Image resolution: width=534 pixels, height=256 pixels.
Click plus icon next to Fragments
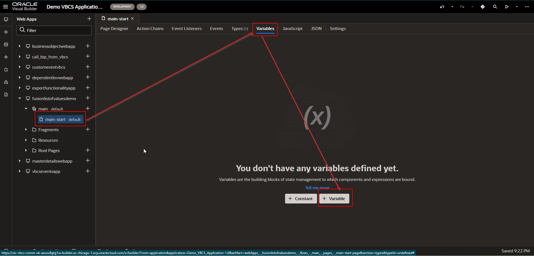(x=88, y=129)
